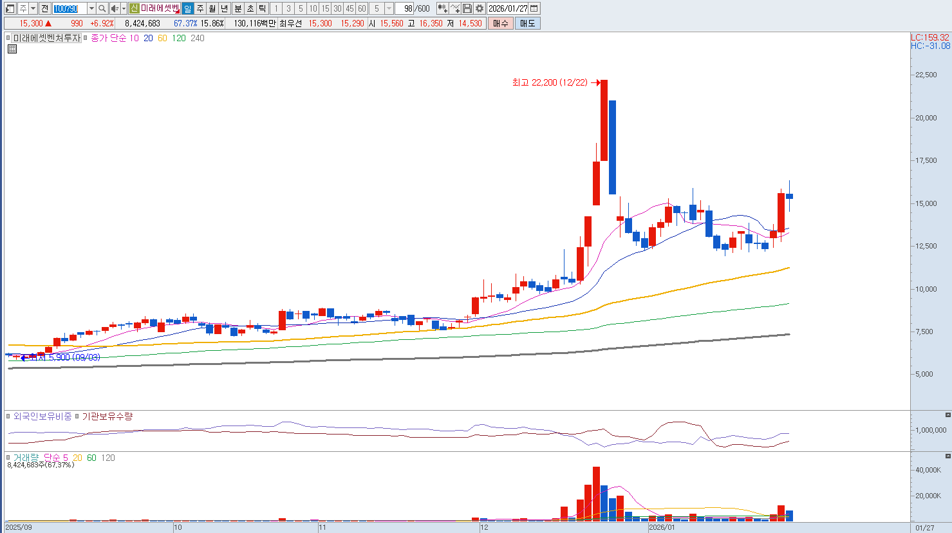Click the stock code input field
The height and width of the screenshot is (533, 952).
pyautogui.click(x=69, y=8)
